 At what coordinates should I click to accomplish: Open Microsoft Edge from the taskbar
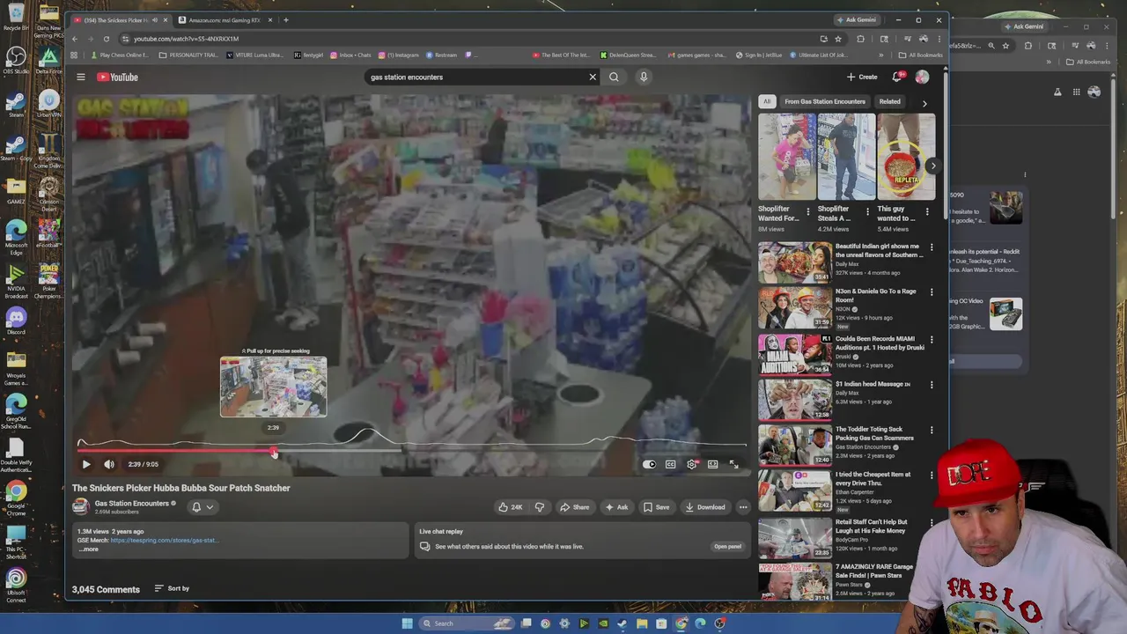[x=700, y=623]
